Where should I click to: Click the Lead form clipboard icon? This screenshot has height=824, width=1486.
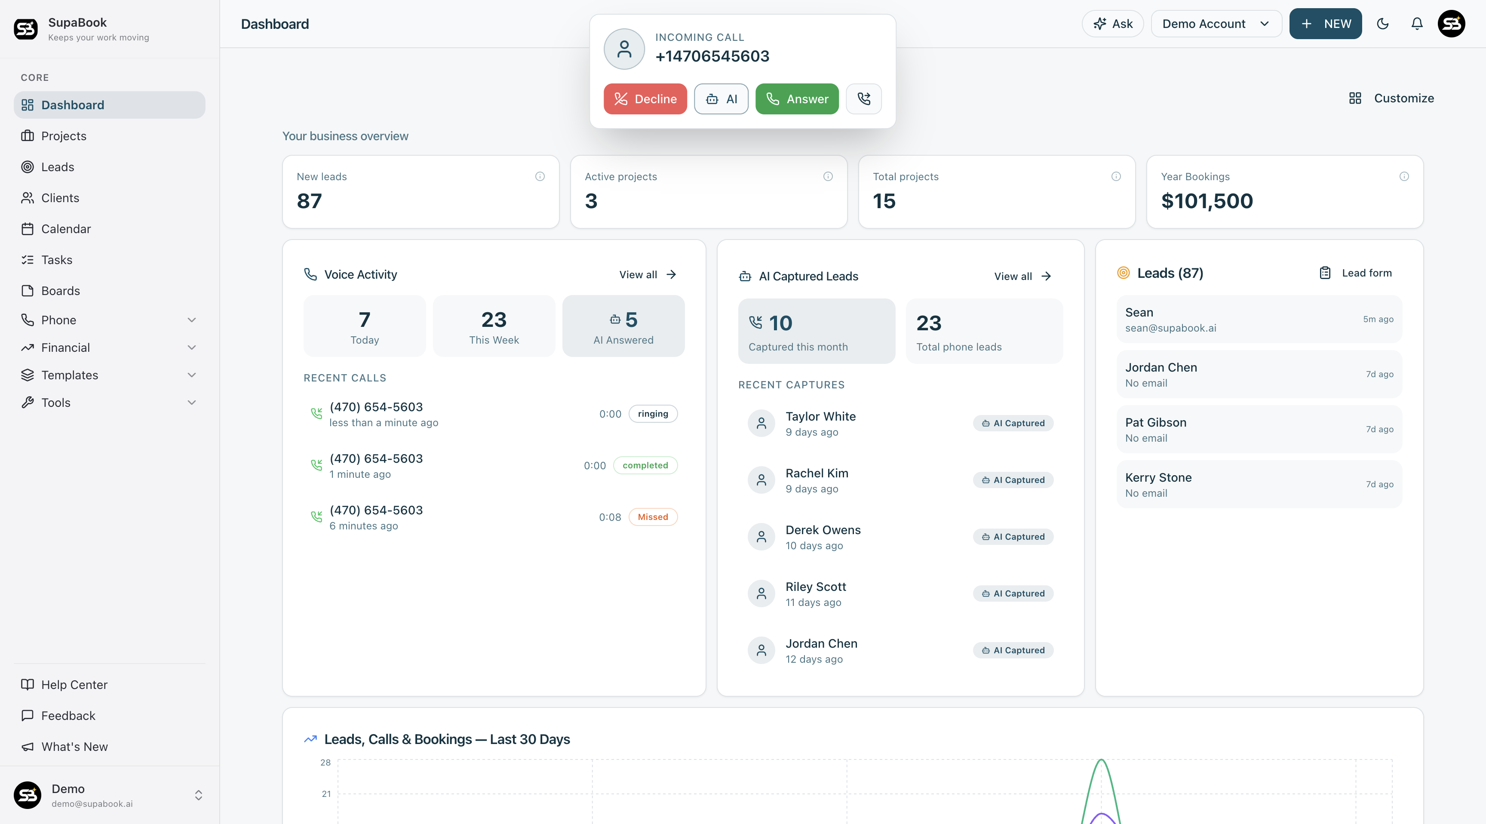point(1325,273)
